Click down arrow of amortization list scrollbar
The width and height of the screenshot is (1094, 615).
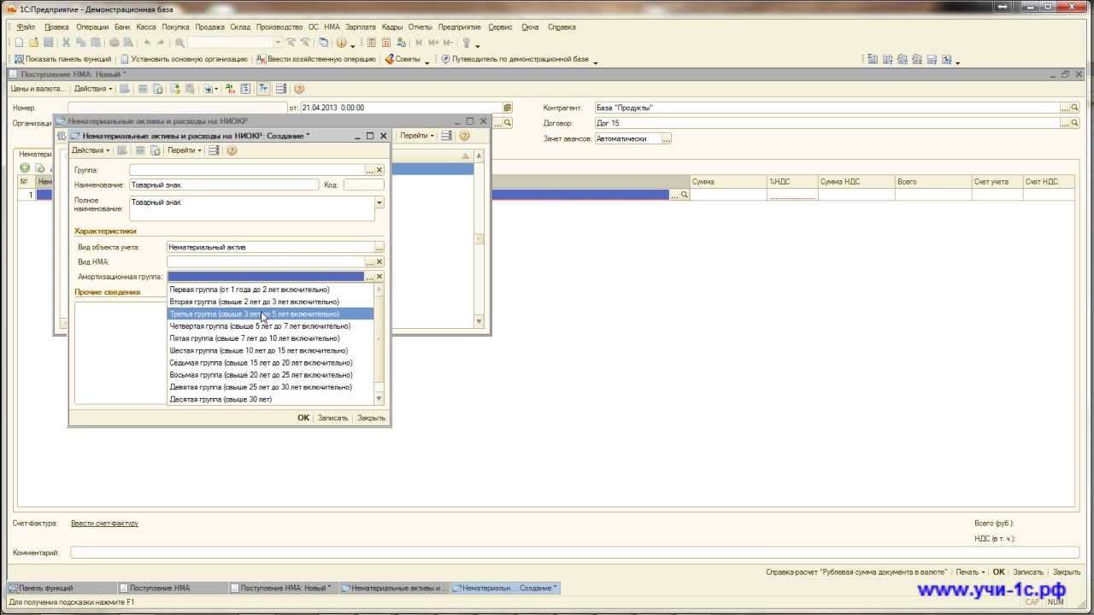(x=379, y=399)
